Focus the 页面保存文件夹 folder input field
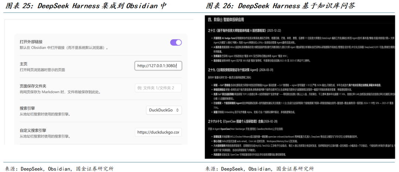This screenshot has width=399, height=172. click(x=158, y=88)
